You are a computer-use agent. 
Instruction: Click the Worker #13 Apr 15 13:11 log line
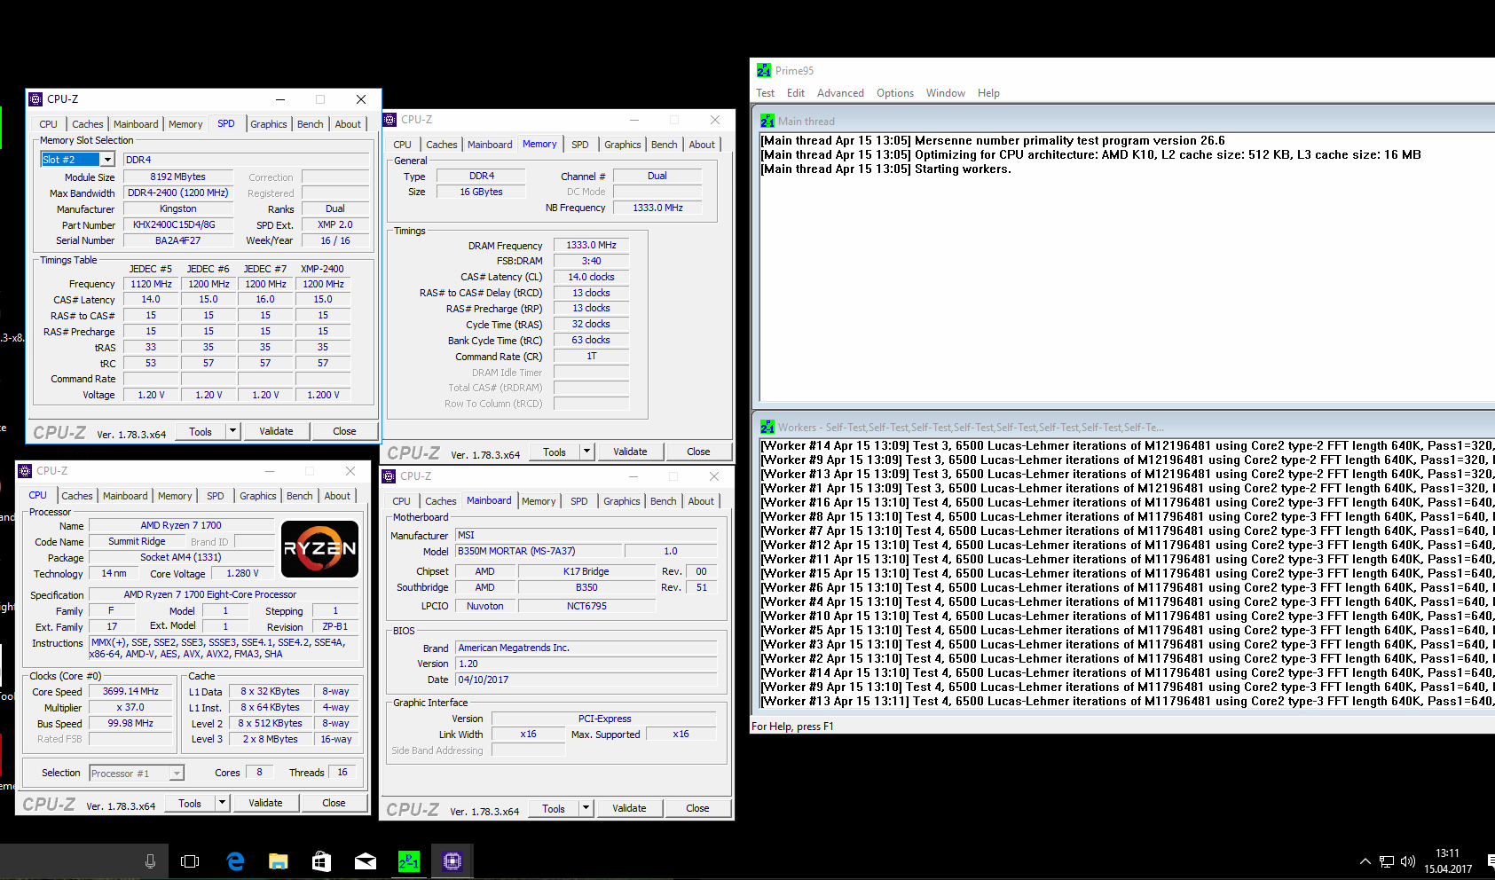(1127, 701)
